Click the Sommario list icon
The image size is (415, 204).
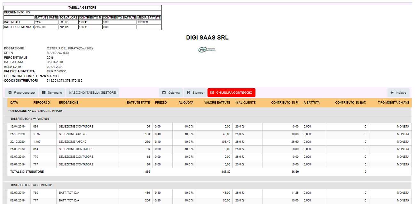(44, 93)
